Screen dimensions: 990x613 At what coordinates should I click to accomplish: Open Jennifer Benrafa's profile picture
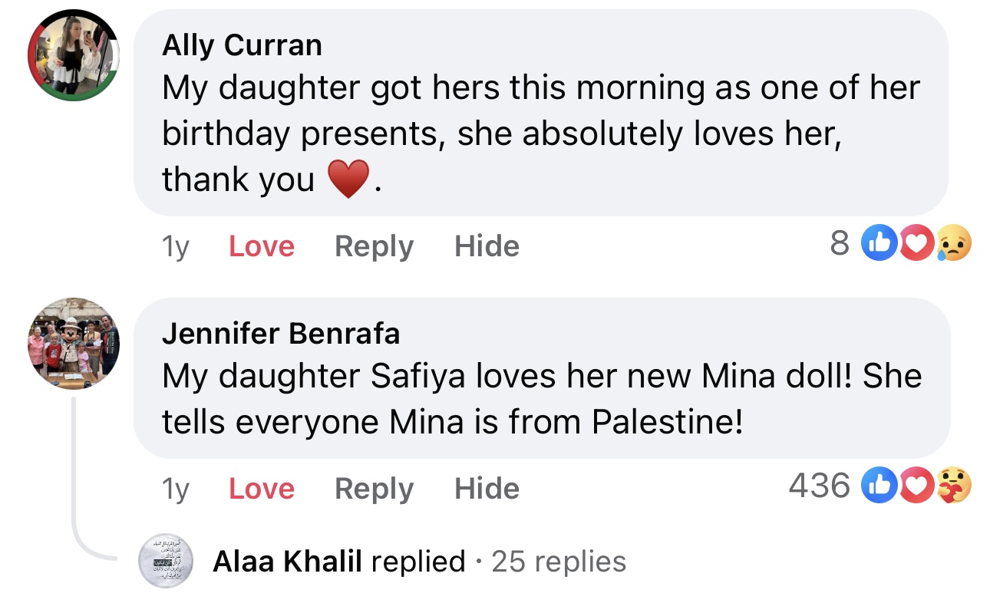click(x=74, y=343)
